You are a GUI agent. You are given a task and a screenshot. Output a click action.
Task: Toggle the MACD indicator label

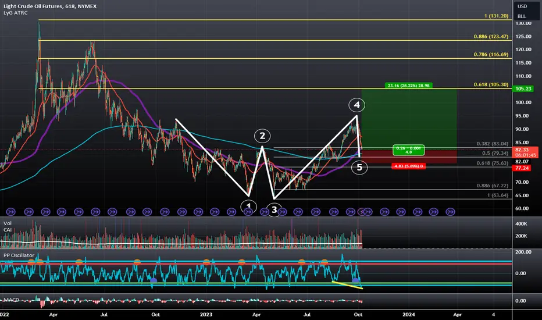pyautogui.click(x=11, y=300)
